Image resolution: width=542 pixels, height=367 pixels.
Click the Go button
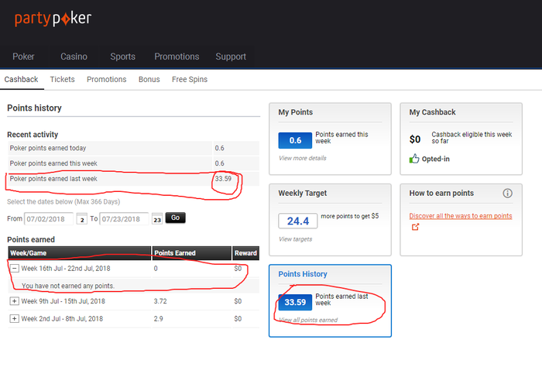click(176, 218)
